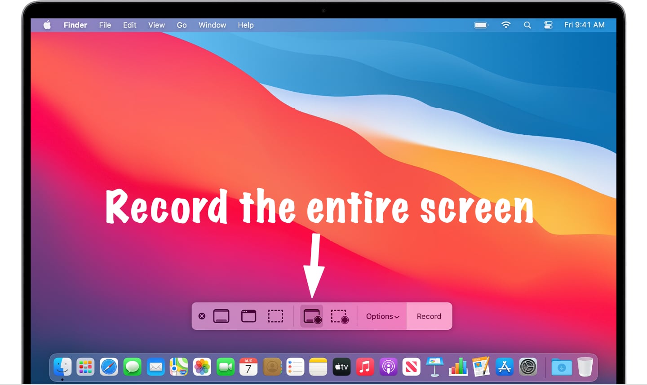Image resolution: width=647 pixels, height=385 pixels.
Task: Open Calendar showing August 7
Action: tap(248, 367)
